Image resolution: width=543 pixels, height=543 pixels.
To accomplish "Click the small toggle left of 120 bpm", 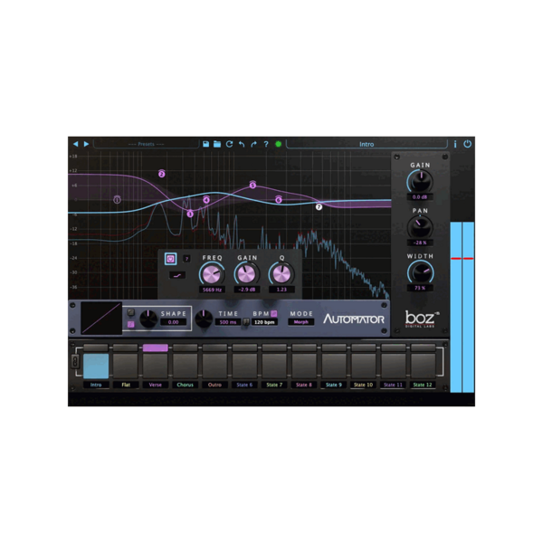I will coord(245,322).
